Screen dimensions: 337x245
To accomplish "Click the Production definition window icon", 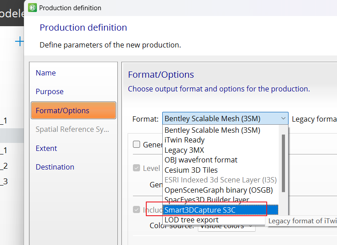I will click(32, 8).
